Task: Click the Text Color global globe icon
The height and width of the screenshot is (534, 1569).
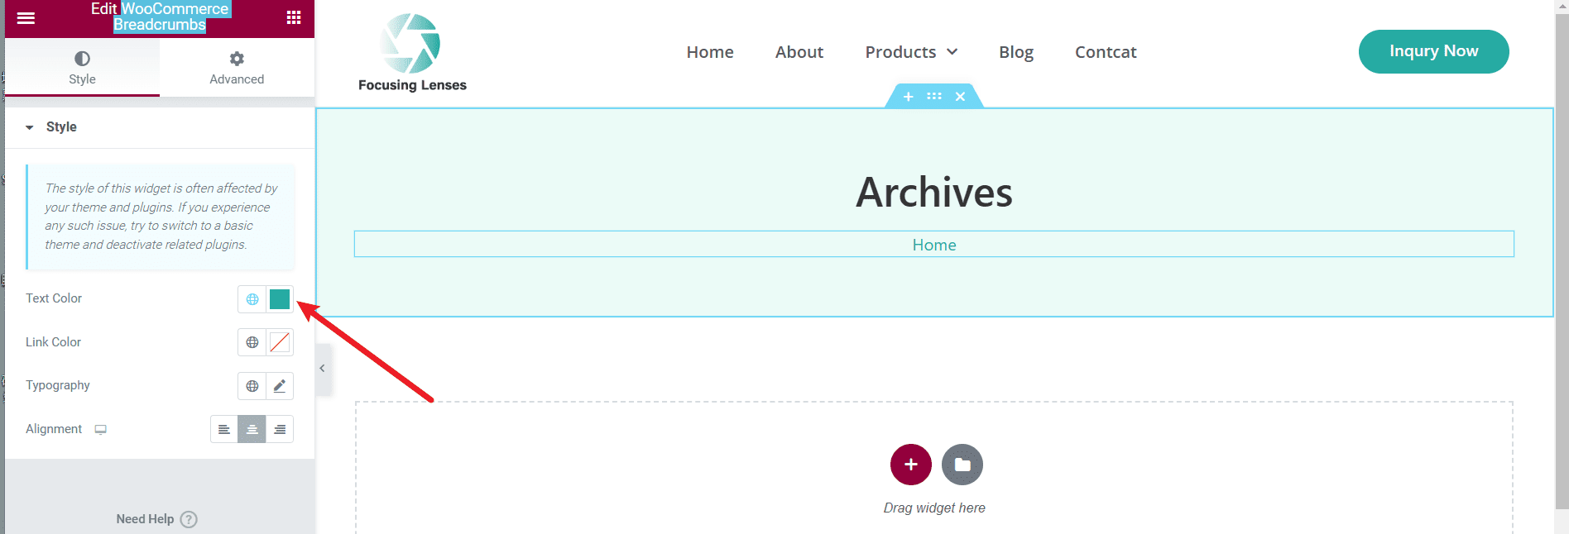Action: coord(252,299)
